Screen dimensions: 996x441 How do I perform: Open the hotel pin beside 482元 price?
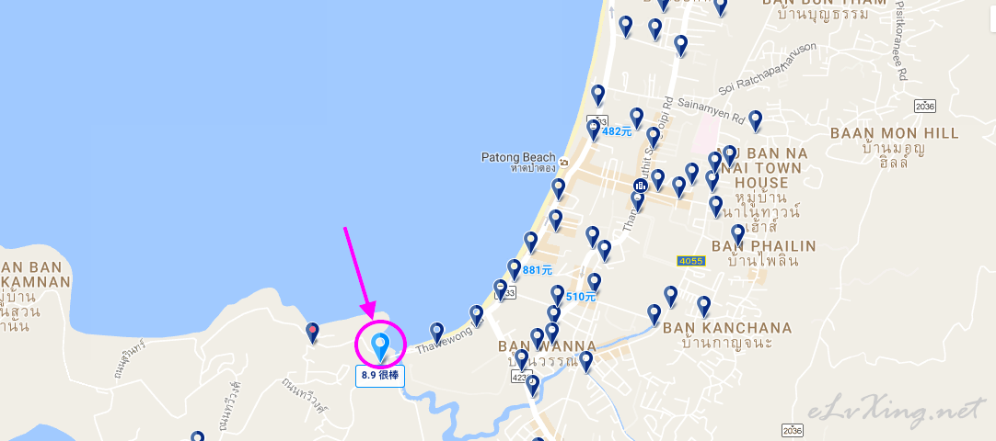[594, 130]
